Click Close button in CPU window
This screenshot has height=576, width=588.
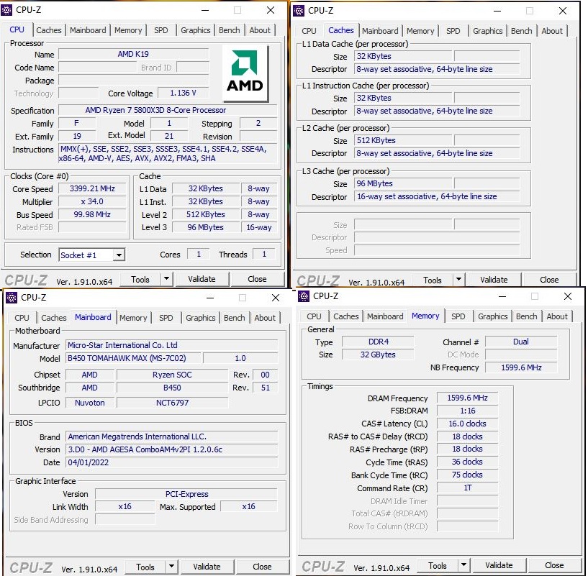(257, 279)
